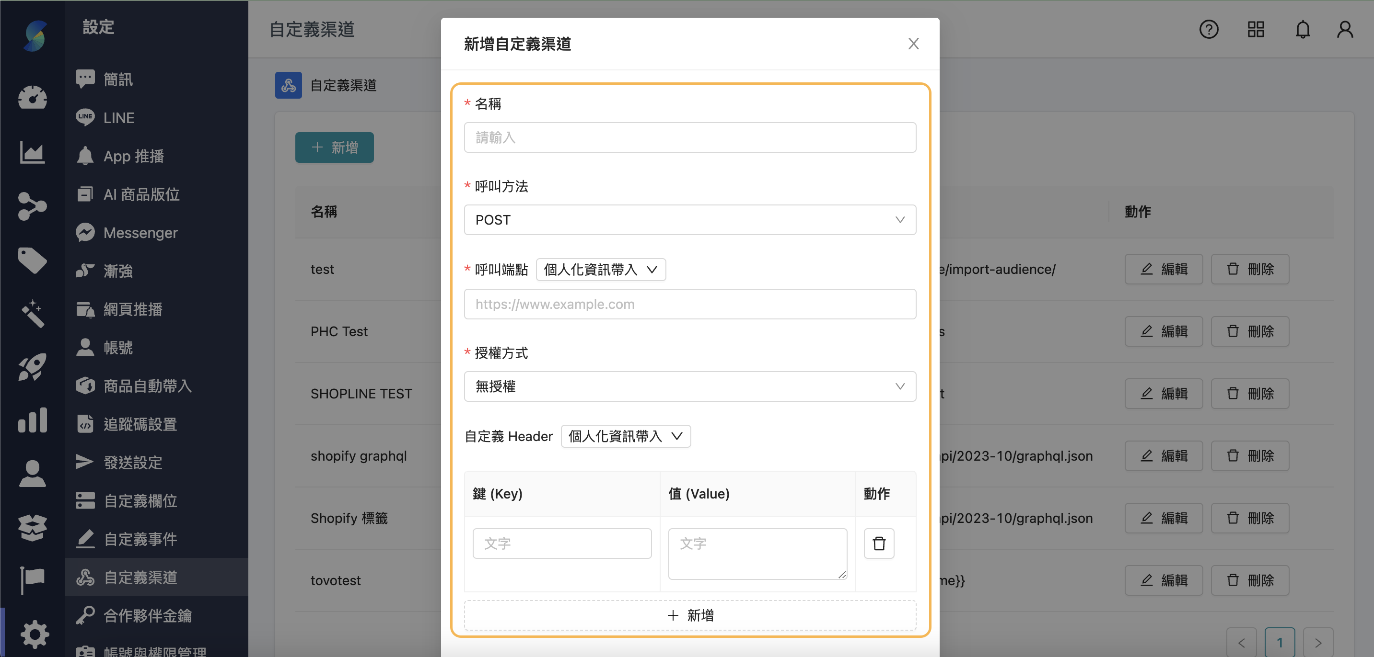1374x657 pixels.
Task: Select 自定義事件 in settings menu
Action: point(140,539)
